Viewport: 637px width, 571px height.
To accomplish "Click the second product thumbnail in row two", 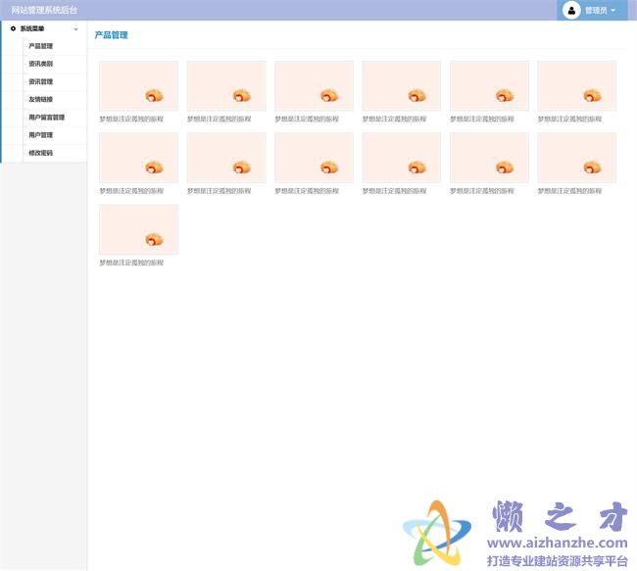I will (226, 158).
